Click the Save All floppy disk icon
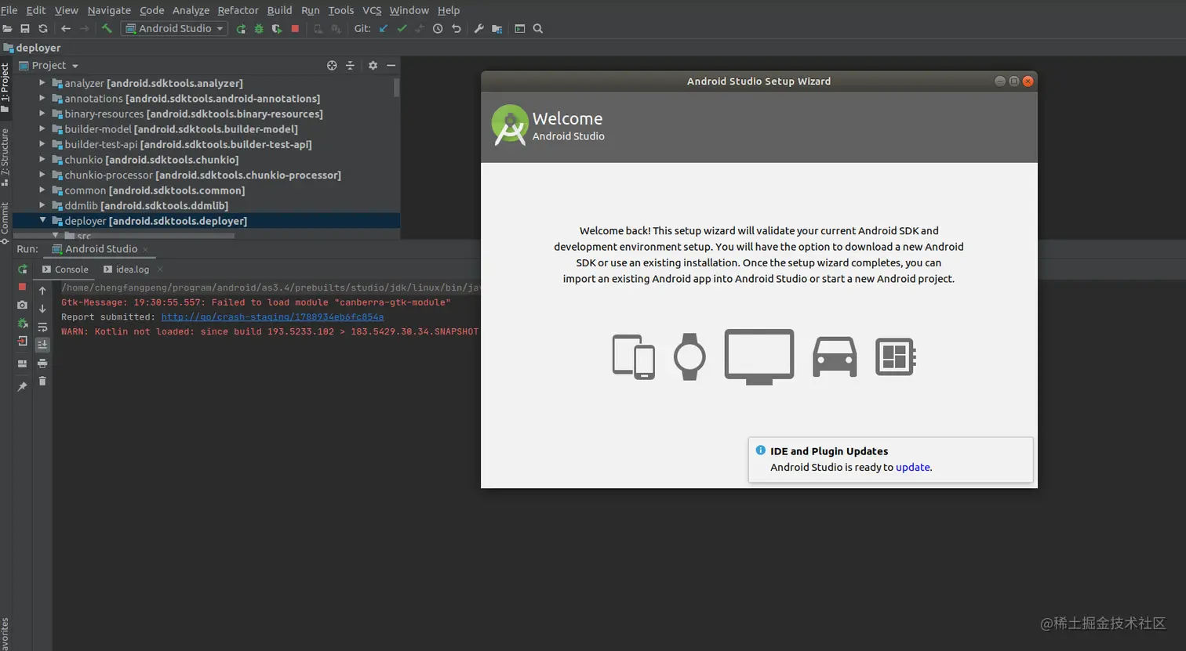This screenshot has width=1186, height=651. coord(25,29)
